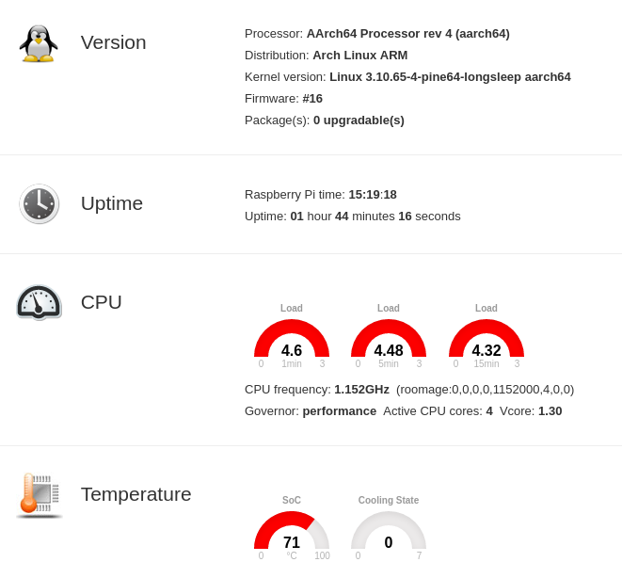Open the Temperature section heading
Screen dimensions: 622x578
pyautogui.click(x=136, y=494)
